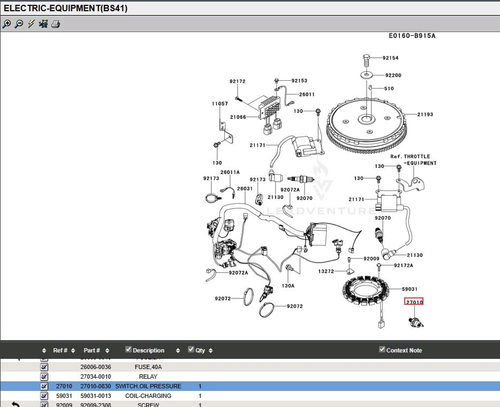Sort by Part # using its sort arrows
Viewport: 500px width, 407px height.
point(107,351)
